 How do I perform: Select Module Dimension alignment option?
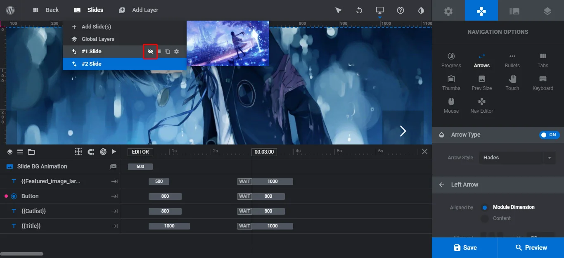pos(485,207)
